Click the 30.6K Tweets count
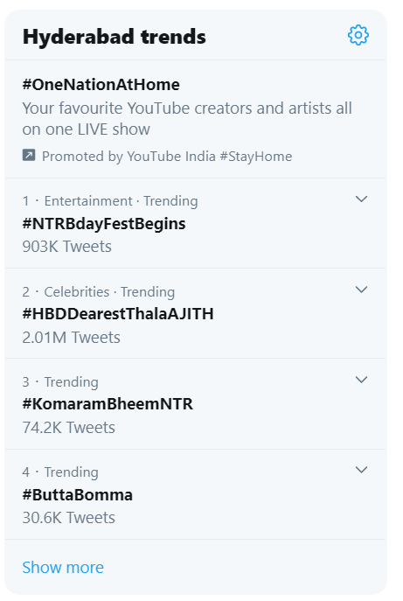Viewport: 403px width, 601px height. pos(68,518)
